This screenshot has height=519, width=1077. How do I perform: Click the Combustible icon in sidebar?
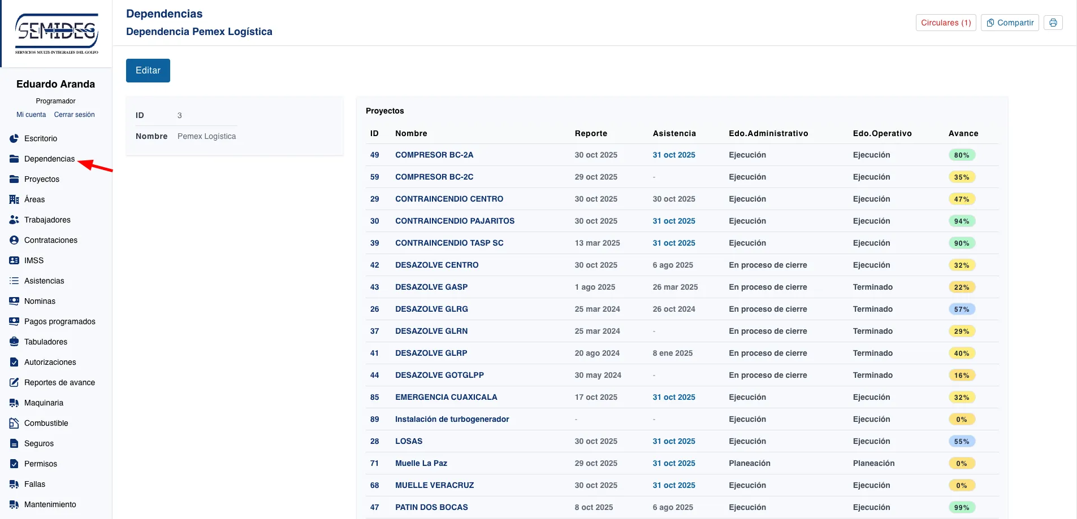coord(14,423)
